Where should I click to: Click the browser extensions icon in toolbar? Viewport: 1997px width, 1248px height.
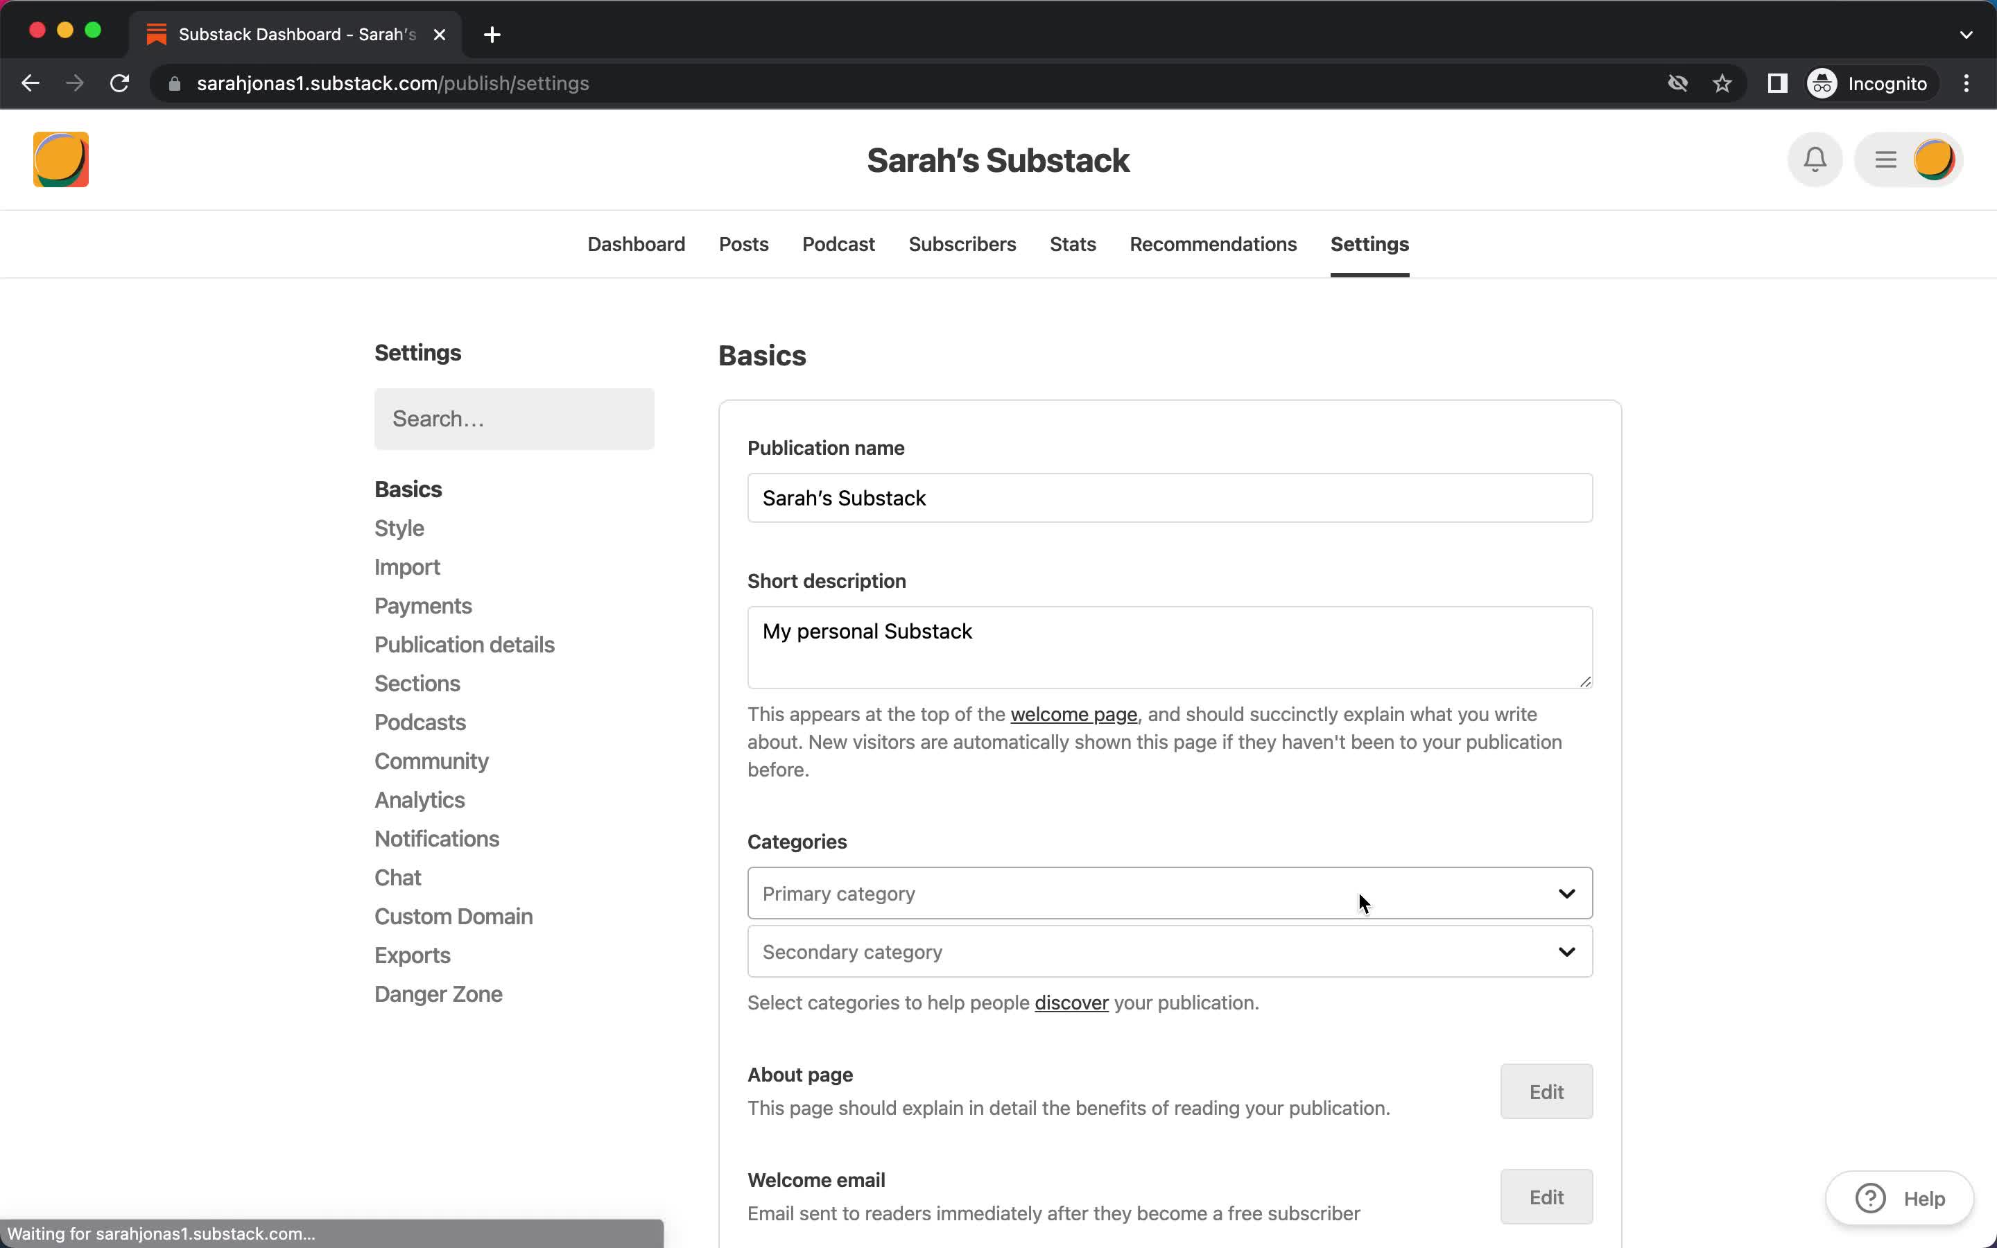tap(1777, 83)
